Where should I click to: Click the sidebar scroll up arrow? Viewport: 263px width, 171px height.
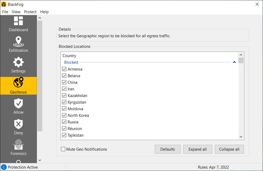click(40, 18)
